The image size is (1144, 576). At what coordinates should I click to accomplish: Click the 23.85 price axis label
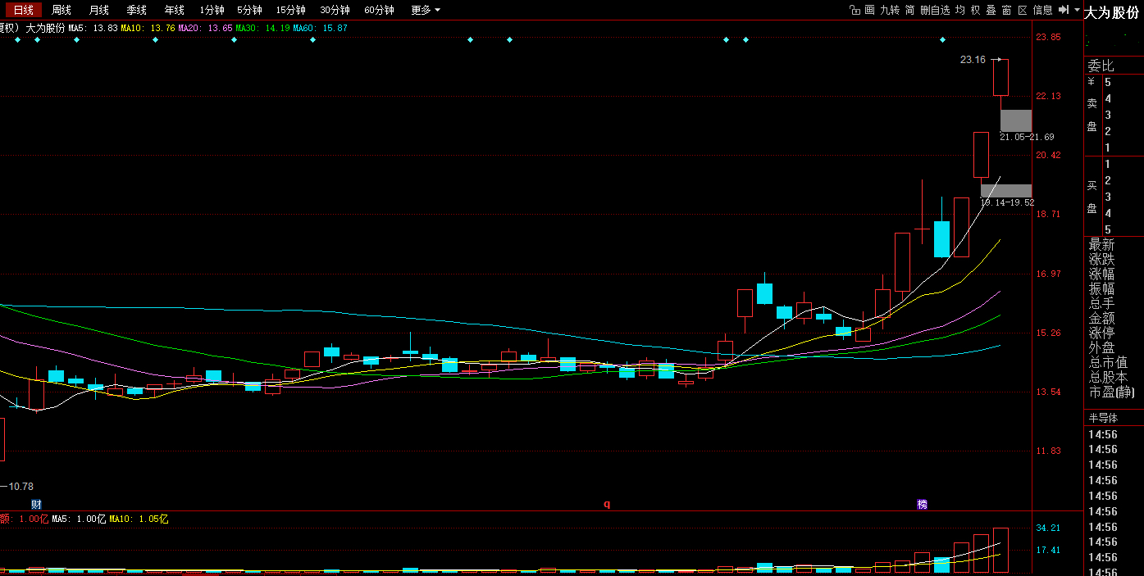click(1048, 37)
